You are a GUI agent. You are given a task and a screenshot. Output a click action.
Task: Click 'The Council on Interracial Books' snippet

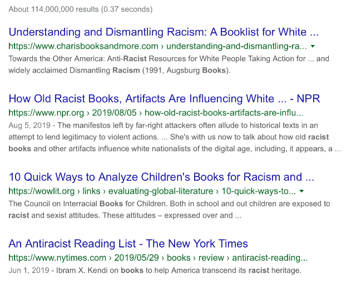[x=169, y=204]
